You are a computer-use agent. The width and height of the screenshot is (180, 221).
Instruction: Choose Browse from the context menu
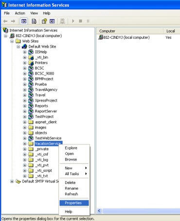[74, 159]
